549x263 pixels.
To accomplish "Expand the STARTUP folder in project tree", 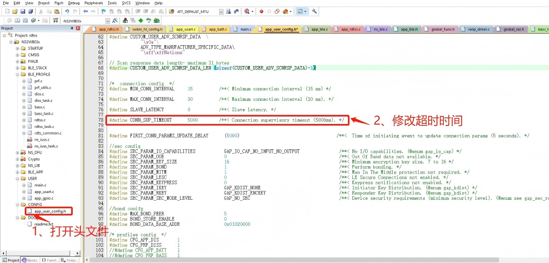I will 18,49.
